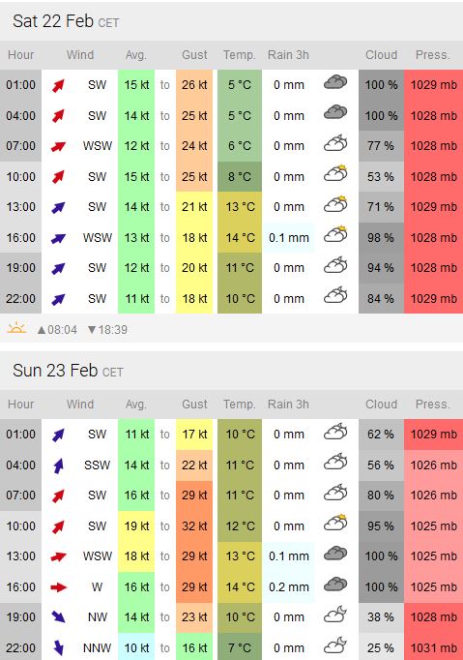
Task: Click the blue NNW wind arrow at Sunday 22:00
Action: (x=58, y=647)
